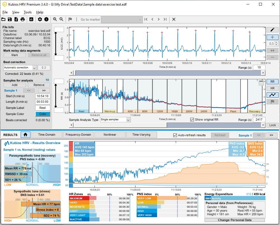Toggle Show original RR checkbox
This screenshot has height=225, width=280.
(192, 119)
